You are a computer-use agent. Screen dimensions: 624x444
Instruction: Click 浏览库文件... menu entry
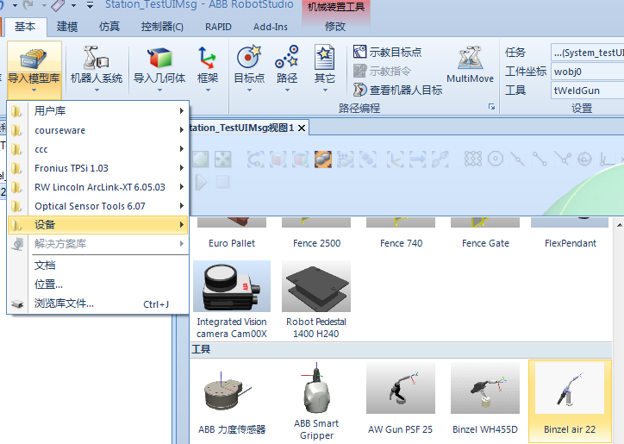point(97,303)
